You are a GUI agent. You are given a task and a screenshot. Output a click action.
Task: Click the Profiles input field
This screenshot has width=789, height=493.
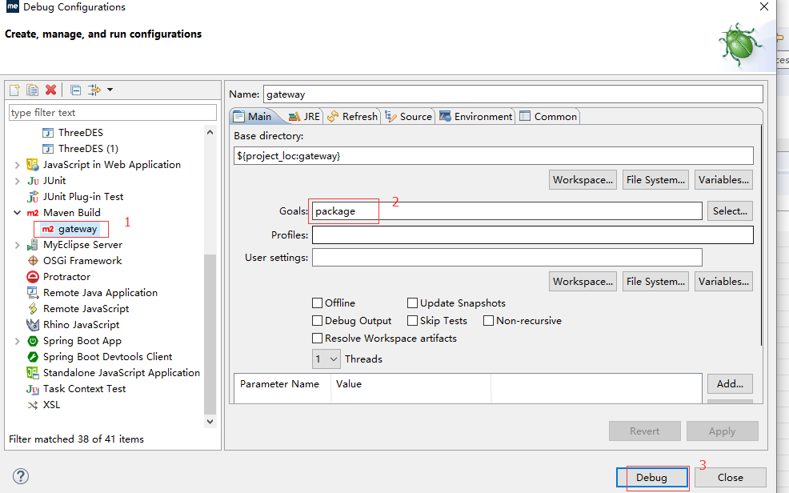(532, 235)
